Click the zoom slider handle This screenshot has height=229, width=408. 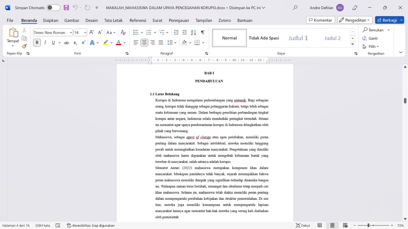coord(368,225)
